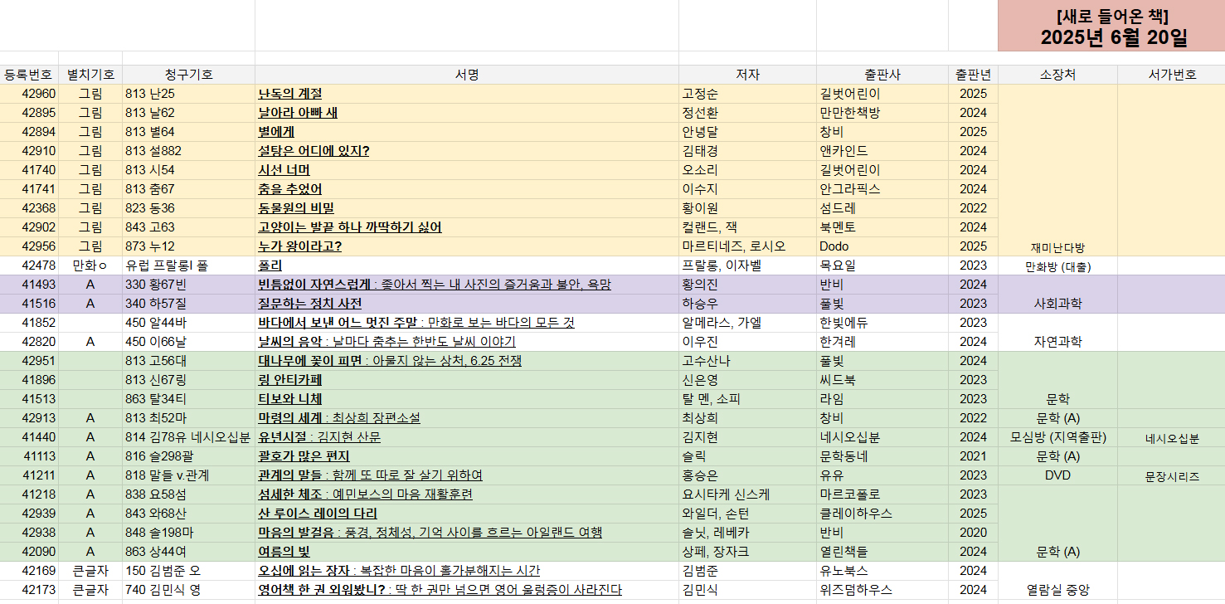The image size is (1225, 604).
Task: Open the title link 시선 너머
Action: [x=284, y=170]
